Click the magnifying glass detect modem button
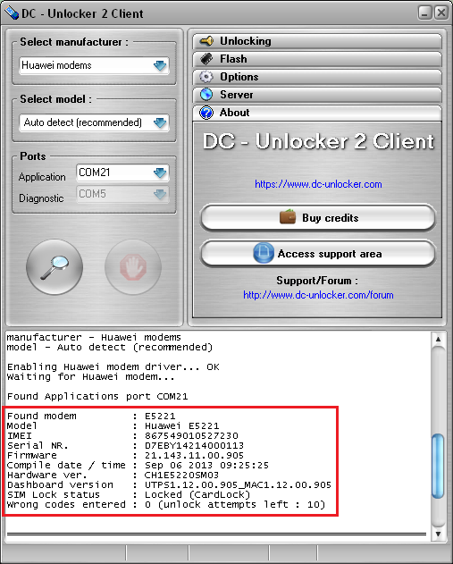This screenshot has height=564, width=453. pyautogui.click(x=55, y=267)
